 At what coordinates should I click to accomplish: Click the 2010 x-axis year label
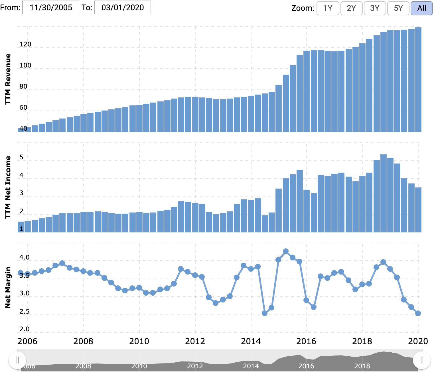pyautogui.click(x=139, y=341)
